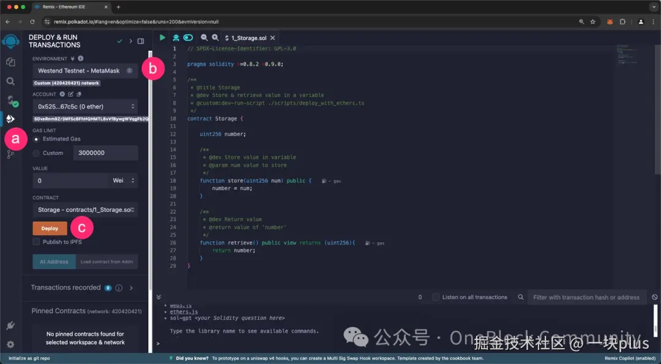This screenshot has width=661, height=364.
Task: Bookmark this page with the star icon
Action: (x=592, y=21)
